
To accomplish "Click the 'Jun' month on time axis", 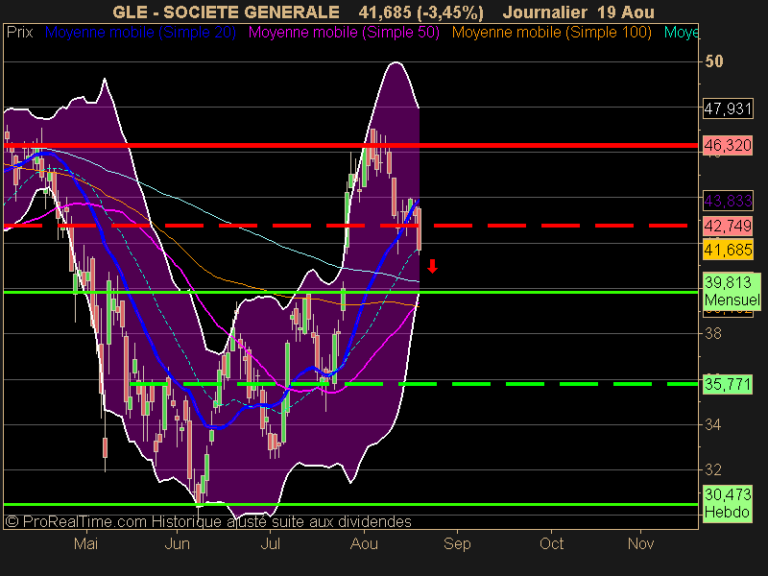I will [177, 543].
